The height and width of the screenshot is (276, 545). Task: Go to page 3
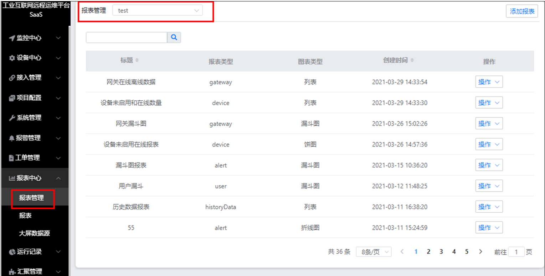click(441, 252)
